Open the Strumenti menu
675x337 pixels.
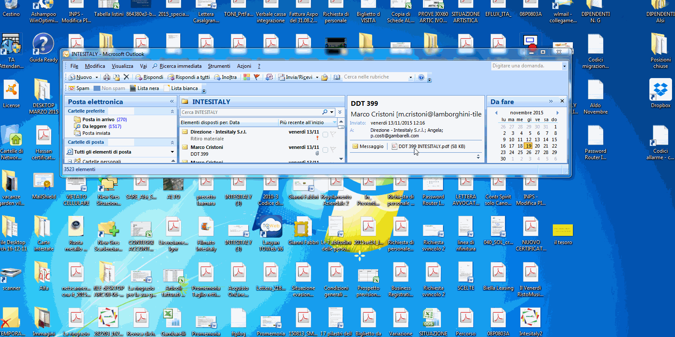click(219, 66)
